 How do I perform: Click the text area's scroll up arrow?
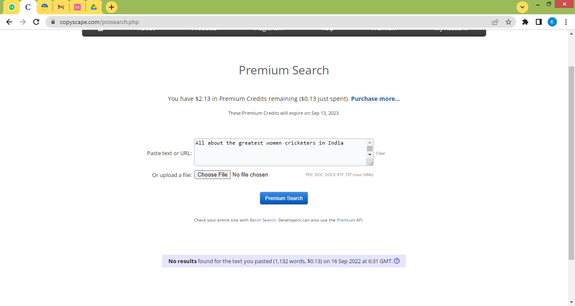point(370,142)
